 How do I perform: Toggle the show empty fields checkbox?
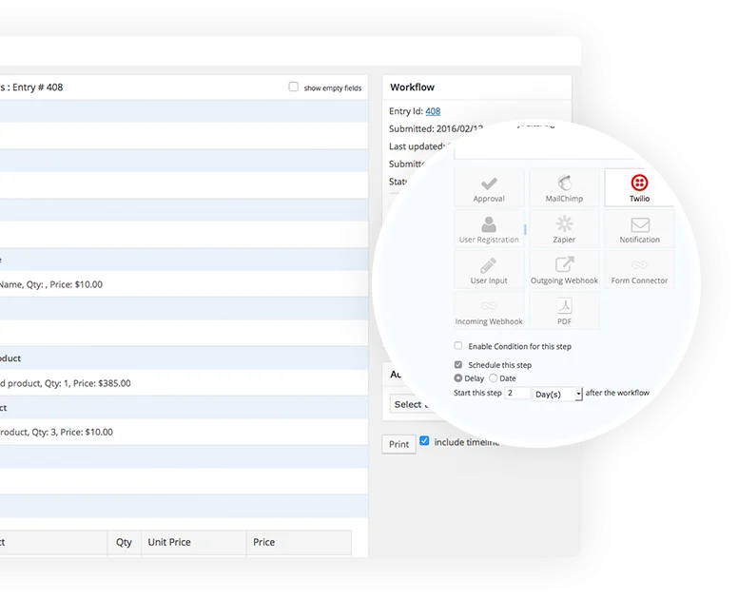[x=294, y=87]
